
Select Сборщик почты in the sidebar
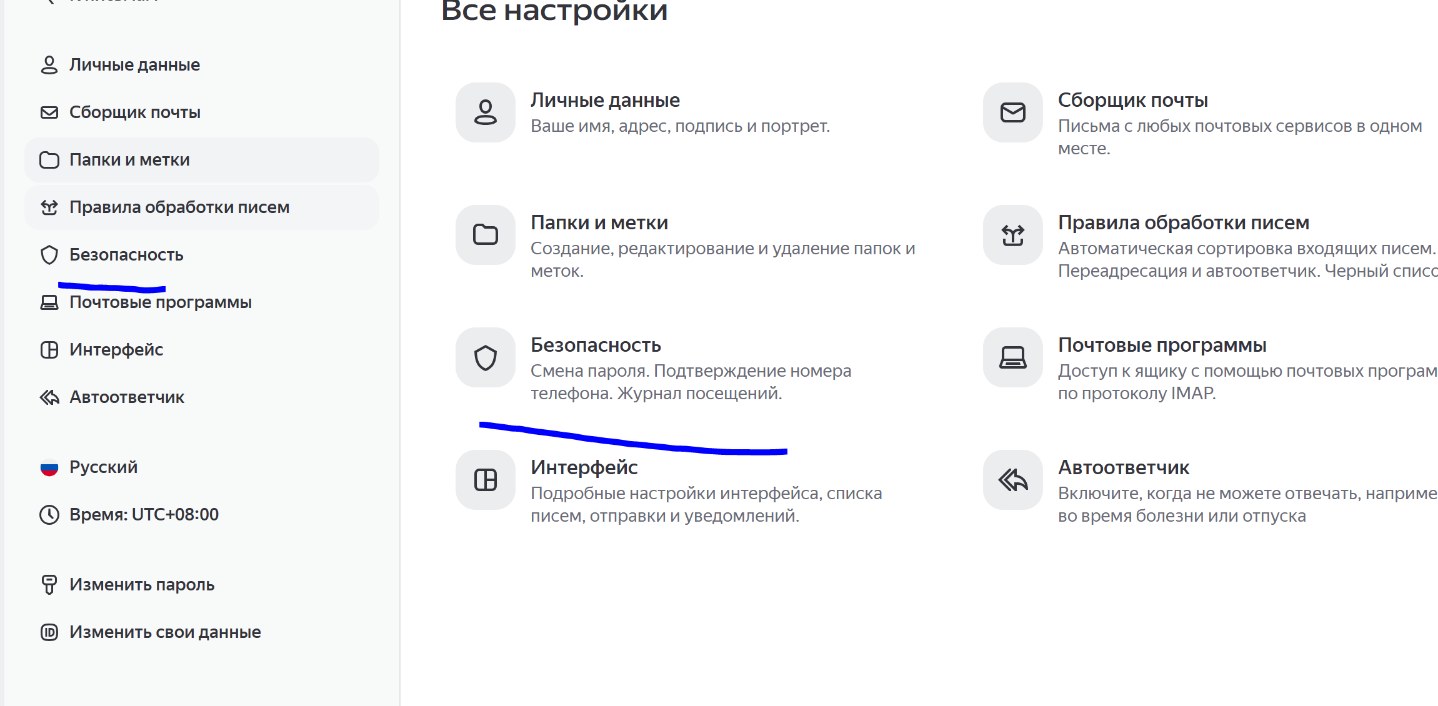click(134, 112)
